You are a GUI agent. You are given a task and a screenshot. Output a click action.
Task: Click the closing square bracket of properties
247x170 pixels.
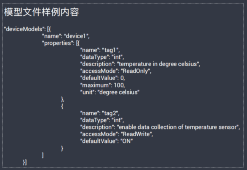click(x=43, y=155)
